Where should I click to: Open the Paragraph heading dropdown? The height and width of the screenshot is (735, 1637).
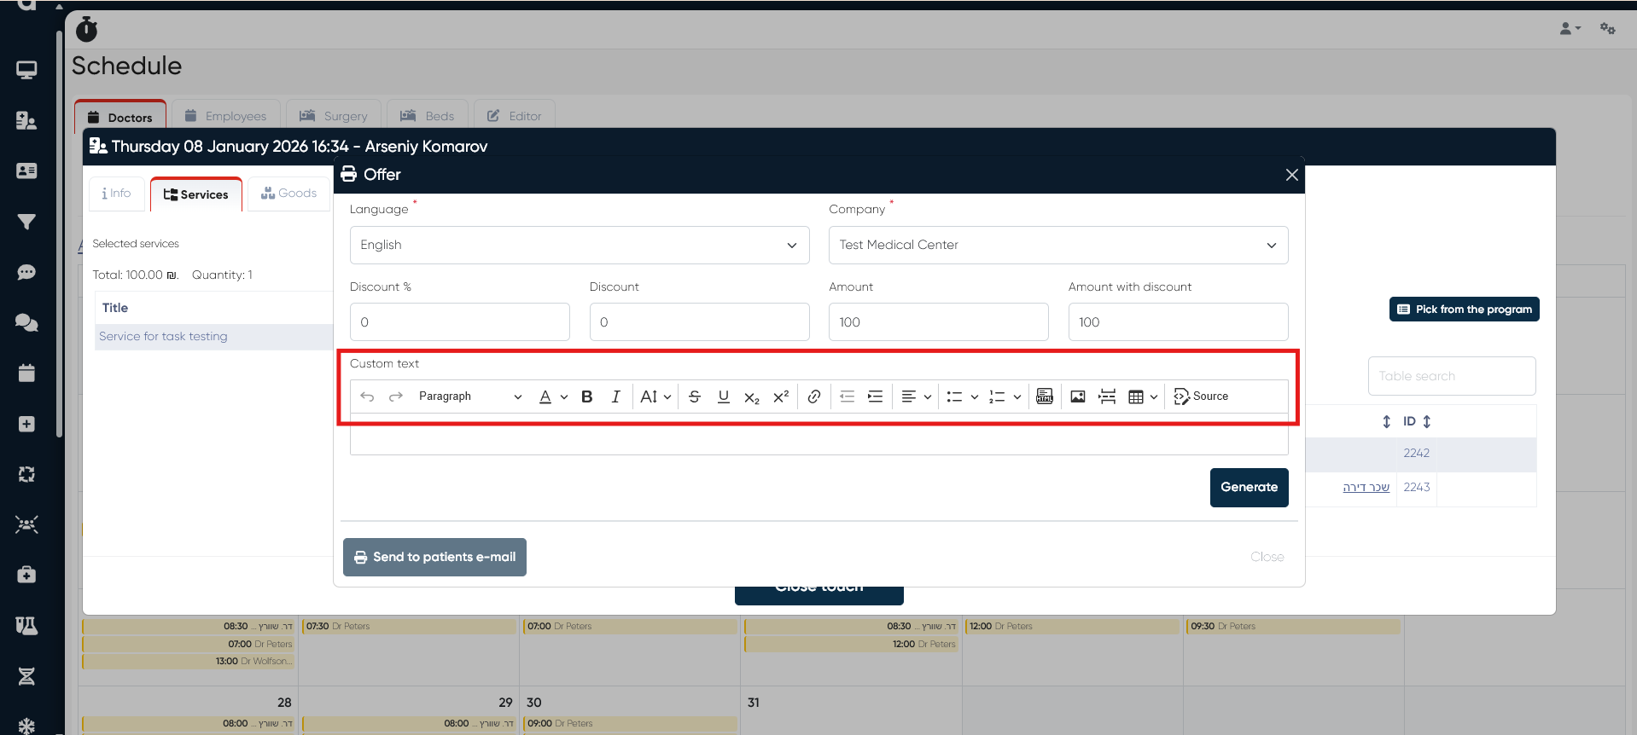coord(469,396)
